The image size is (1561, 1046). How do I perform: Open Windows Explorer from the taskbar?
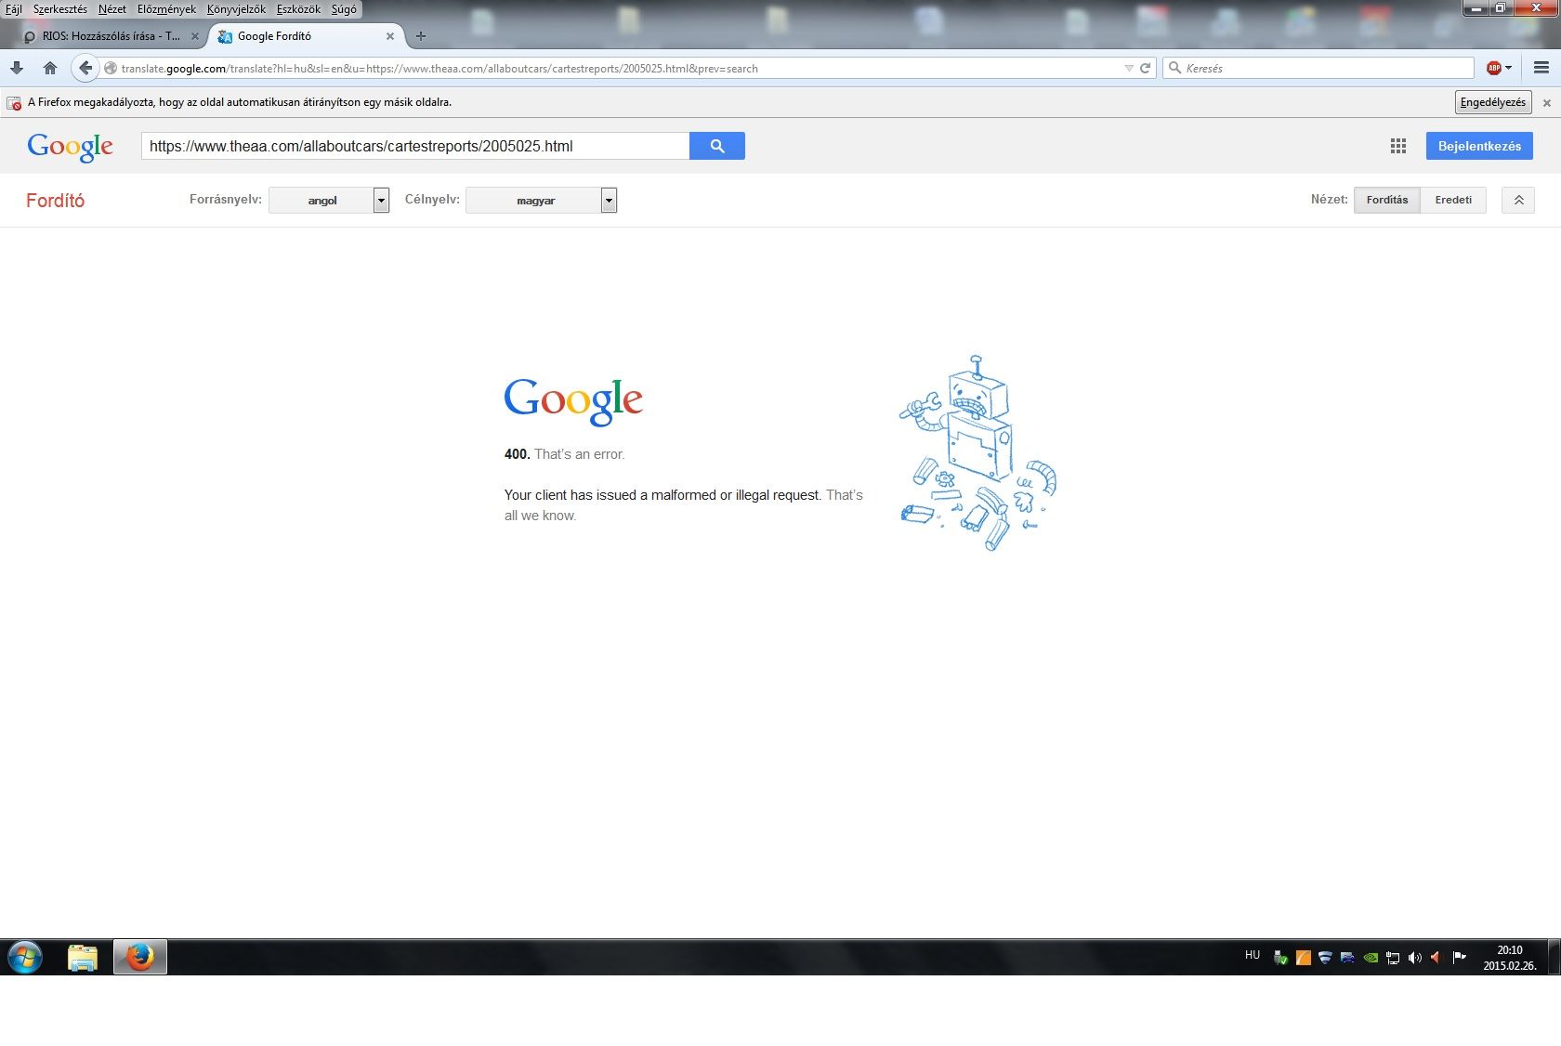(x=83, y=957)
